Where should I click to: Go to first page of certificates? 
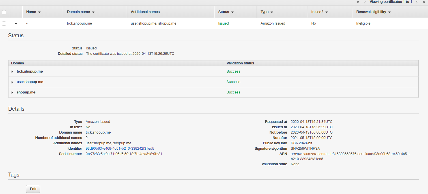point(358,2)
